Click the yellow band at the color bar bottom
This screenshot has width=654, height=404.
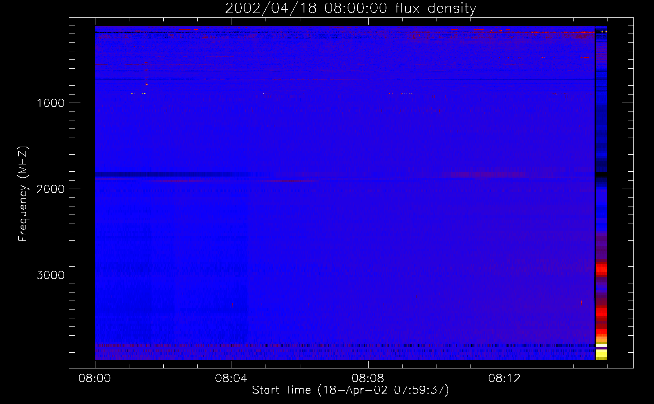click(601, 355)
